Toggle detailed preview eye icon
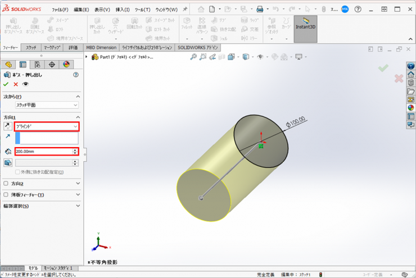 click(25, 84)
